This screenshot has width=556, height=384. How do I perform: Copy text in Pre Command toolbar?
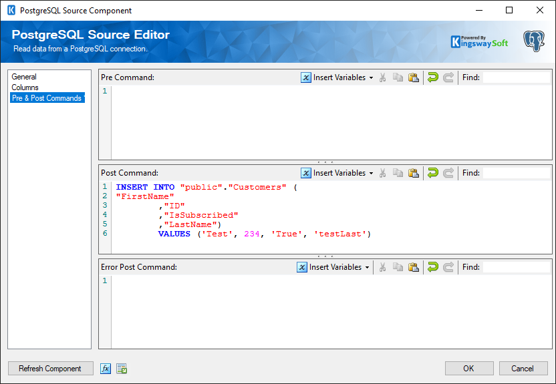(x=398, y=77)
